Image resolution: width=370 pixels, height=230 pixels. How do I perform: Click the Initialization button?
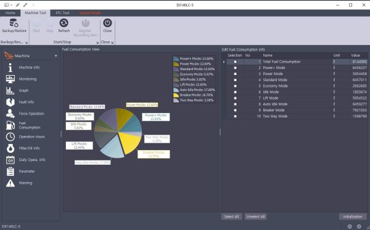pyautogui.click(x=353, y=216)
